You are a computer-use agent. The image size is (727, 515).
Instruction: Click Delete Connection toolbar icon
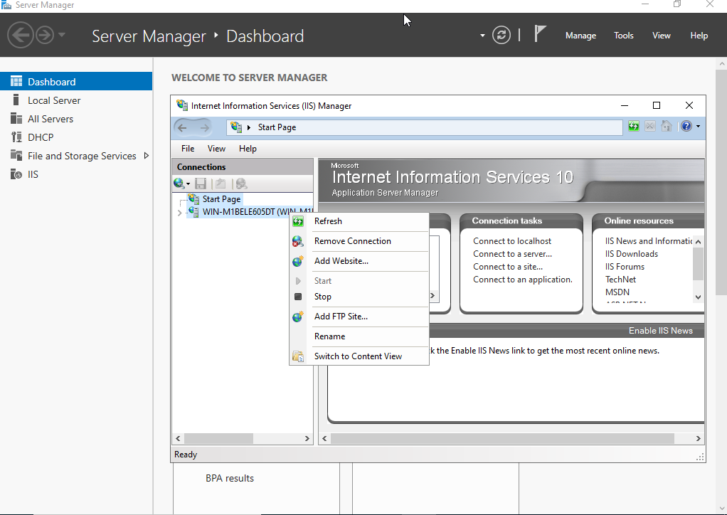point(241,184)
